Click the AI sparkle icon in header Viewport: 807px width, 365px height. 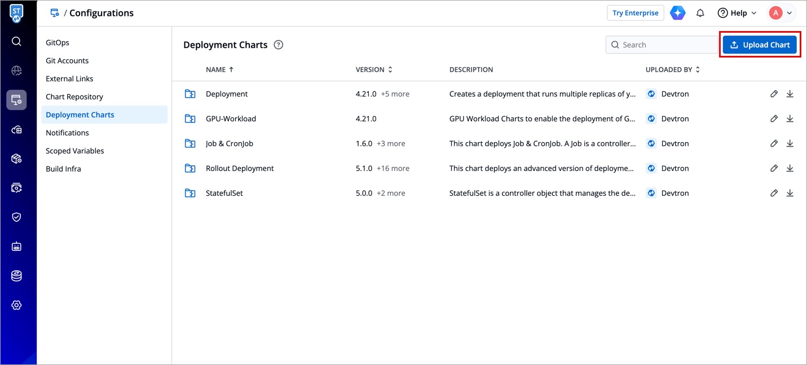pyautogui.click(x=677, y=13)
